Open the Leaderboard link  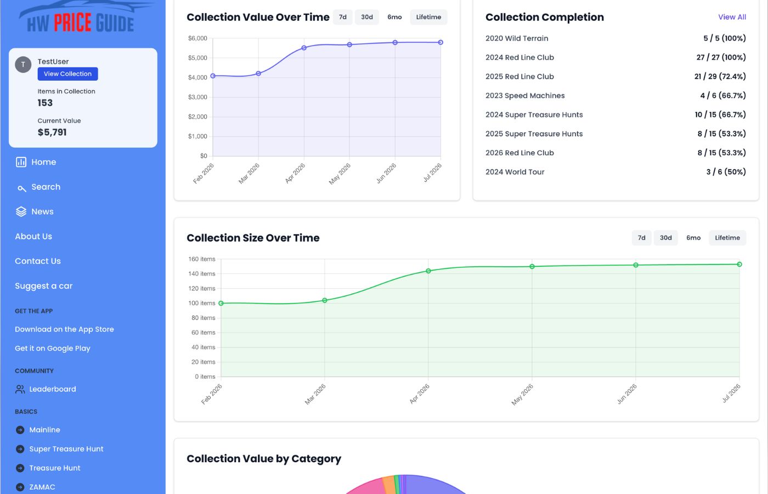[x=53, y=389]
